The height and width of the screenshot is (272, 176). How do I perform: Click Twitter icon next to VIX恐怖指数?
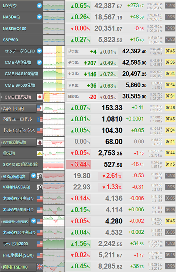pyautogui.click(x=34, y=176)
